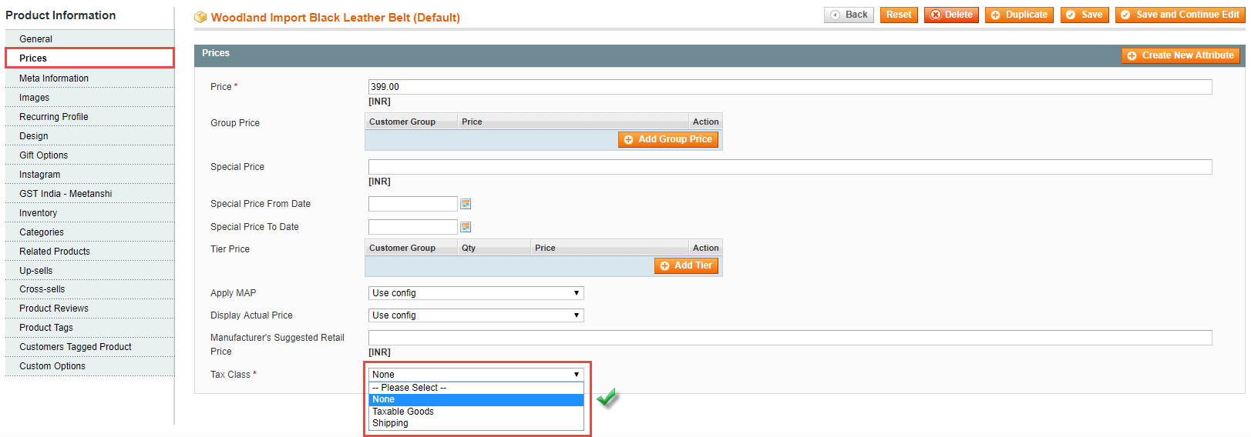
Task: Collapse the Tax Class dropdown
Action: pyautogui.click(x=476, y=375)
